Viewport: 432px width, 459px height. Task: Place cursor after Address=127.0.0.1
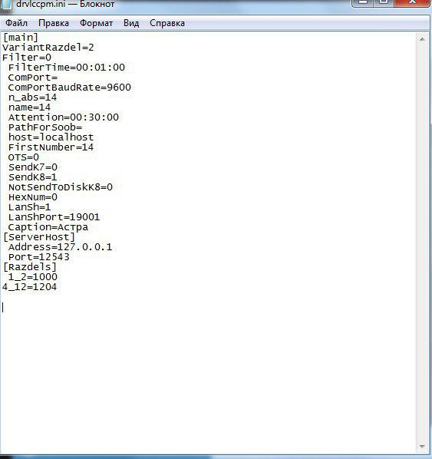(x=112, y=247)
